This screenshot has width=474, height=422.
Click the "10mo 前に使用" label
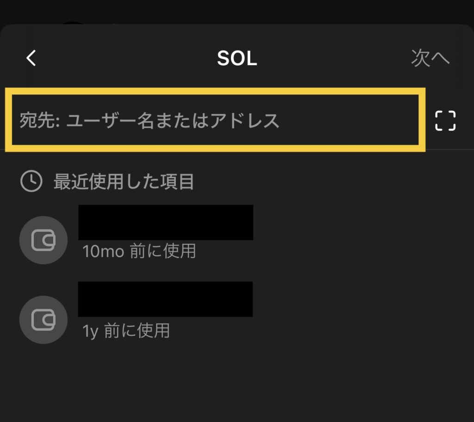(139, 251)
